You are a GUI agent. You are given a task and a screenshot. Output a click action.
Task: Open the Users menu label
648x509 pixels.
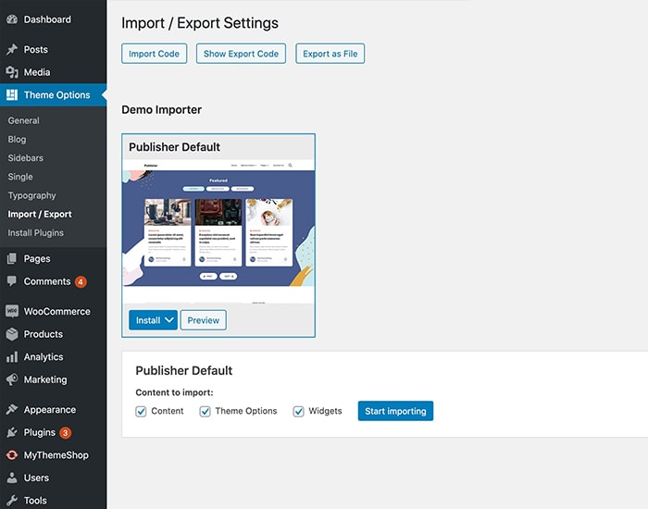(36, 478)
